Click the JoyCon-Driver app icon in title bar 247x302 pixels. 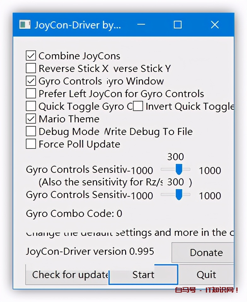[x=25, y=25]
